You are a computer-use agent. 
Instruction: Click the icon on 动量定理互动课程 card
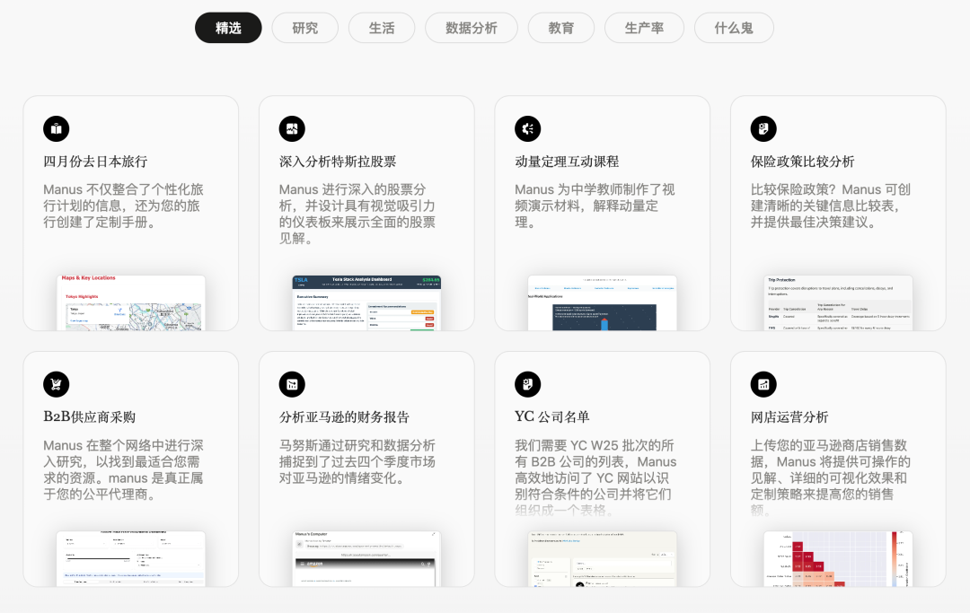coord(528,128)
